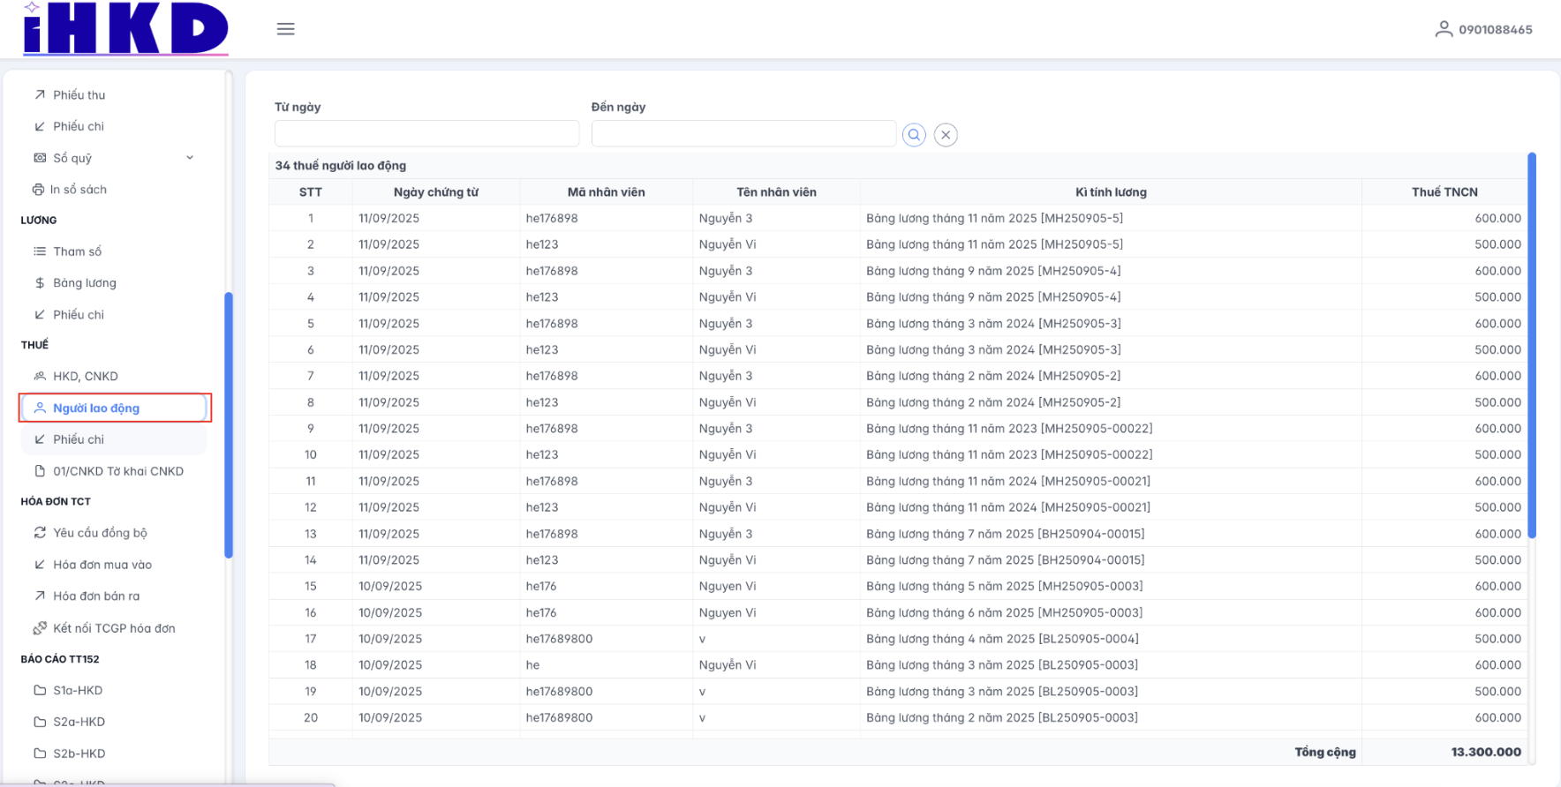Open Yêu cầu đồng bộ sync item
The width and height of the screenshot is (1561, 787).
pos(99,533)
